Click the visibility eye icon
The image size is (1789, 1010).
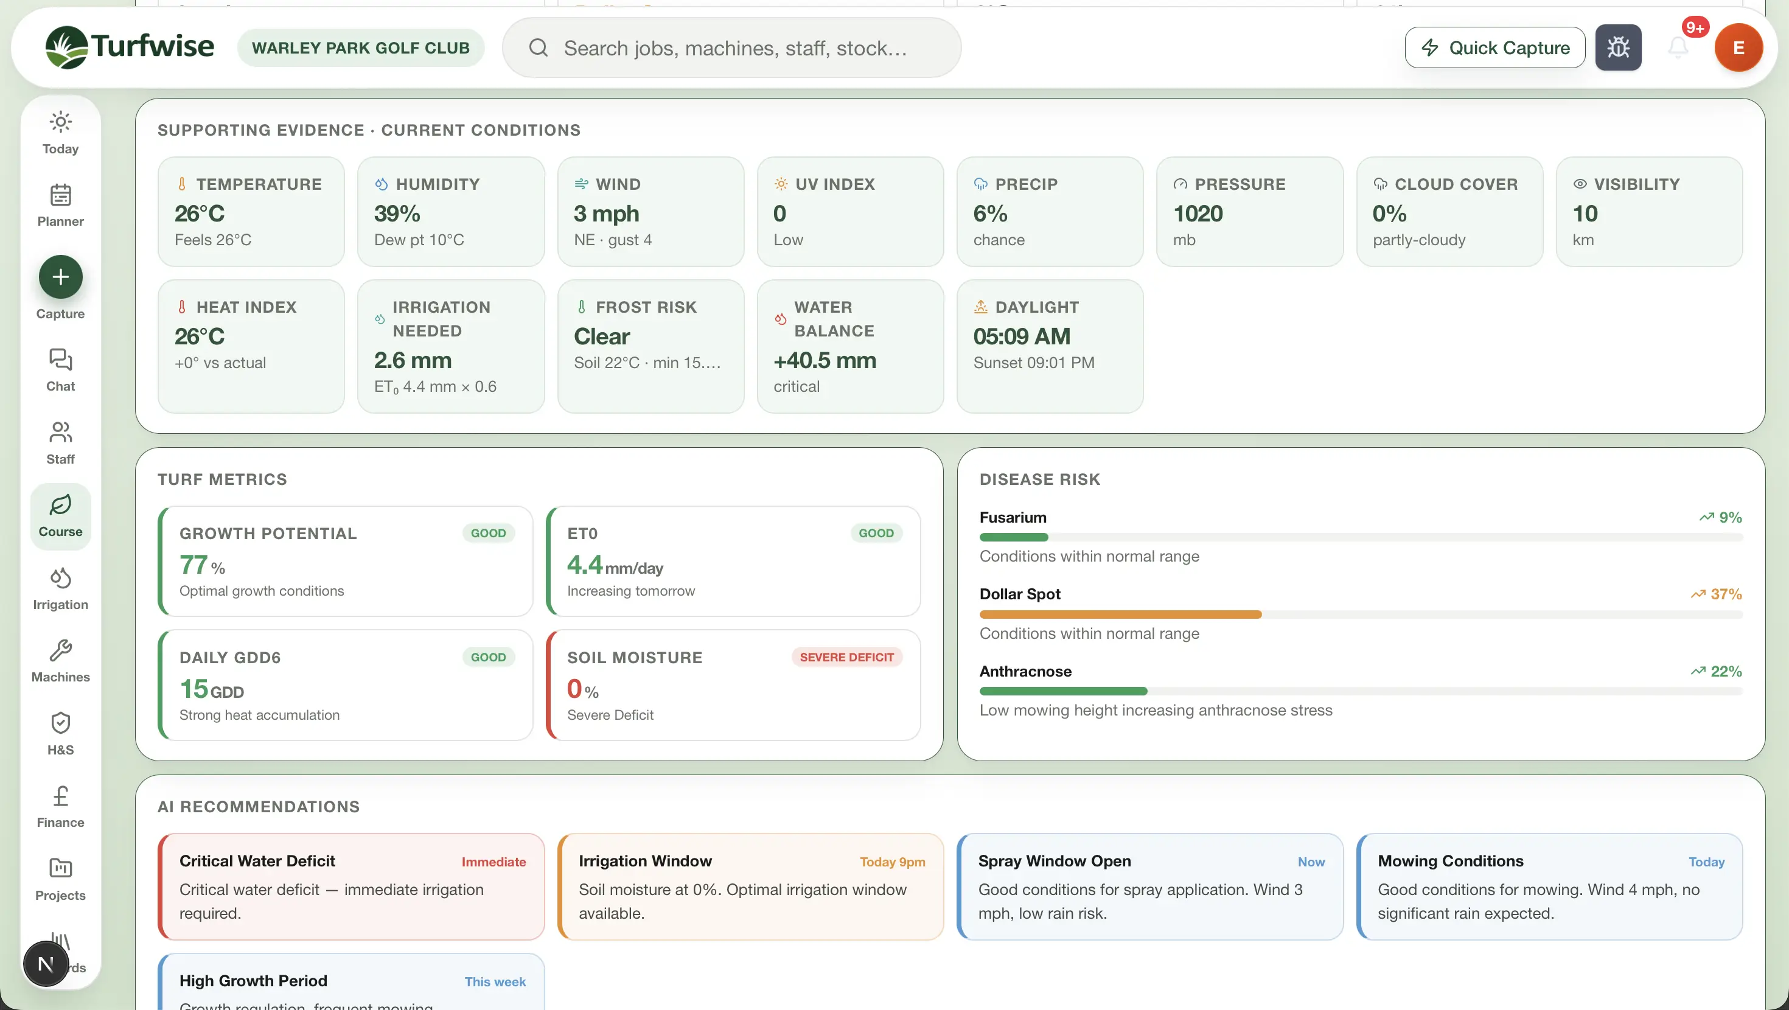[x=1579, y=184]
